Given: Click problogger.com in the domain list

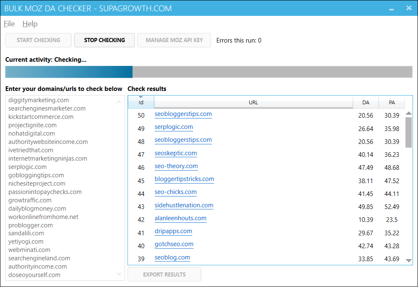Looking at the screenshot, I should (x=31, y=225).
